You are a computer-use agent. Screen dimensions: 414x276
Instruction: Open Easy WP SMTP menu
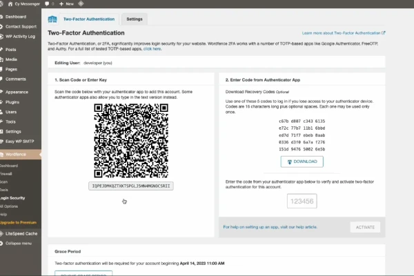click(x=20, y=141)
